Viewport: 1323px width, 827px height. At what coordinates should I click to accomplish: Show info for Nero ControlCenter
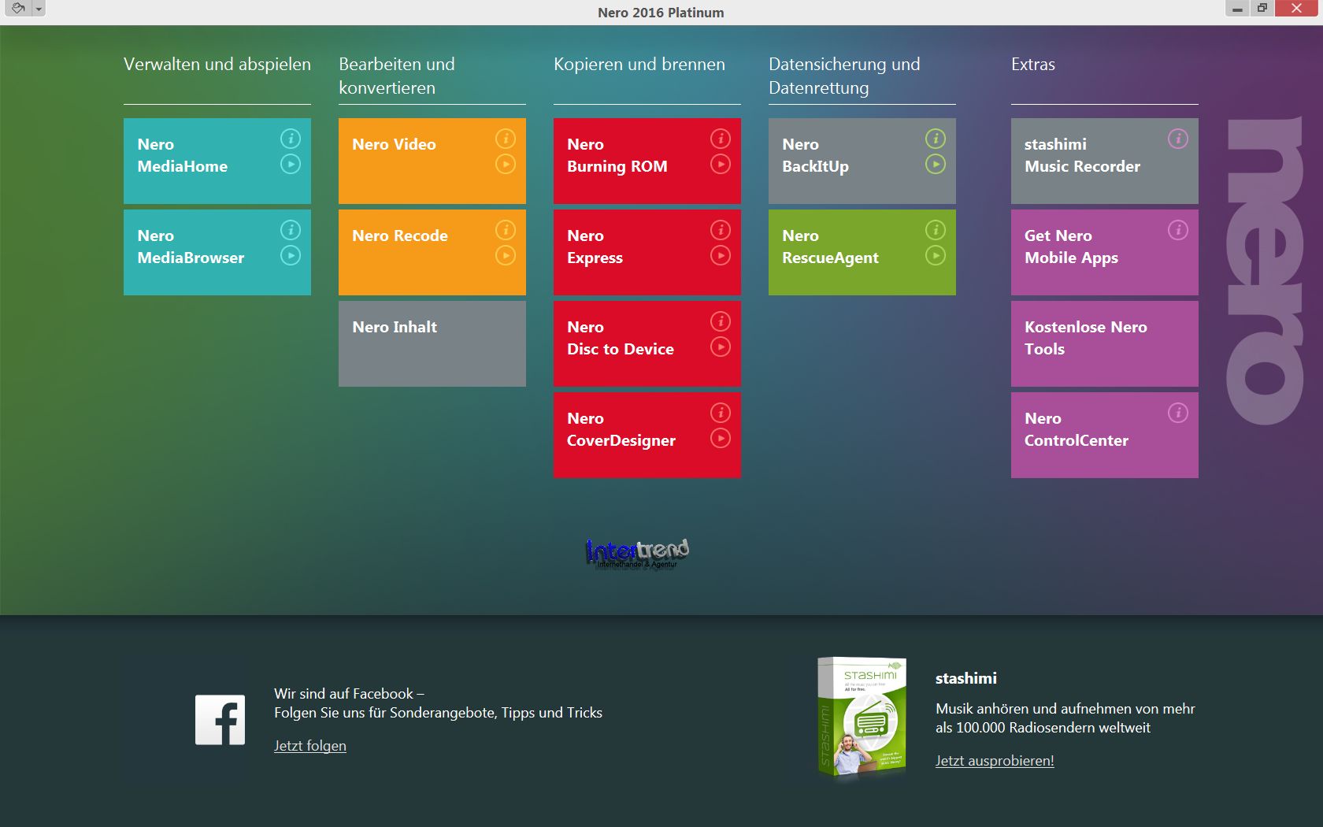click(1178, 413)
